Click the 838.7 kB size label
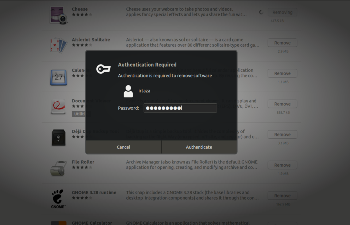Image resolution: width=350 pixels, height=225 pixels. pos(283,112)
